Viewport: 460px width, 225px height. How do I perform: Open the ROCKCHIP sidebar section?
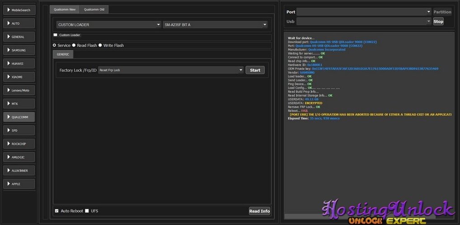point(19,144)
